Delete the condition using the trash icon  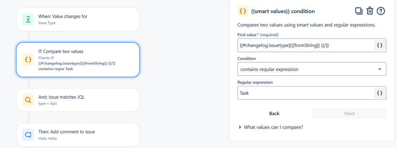click(370, 11)
